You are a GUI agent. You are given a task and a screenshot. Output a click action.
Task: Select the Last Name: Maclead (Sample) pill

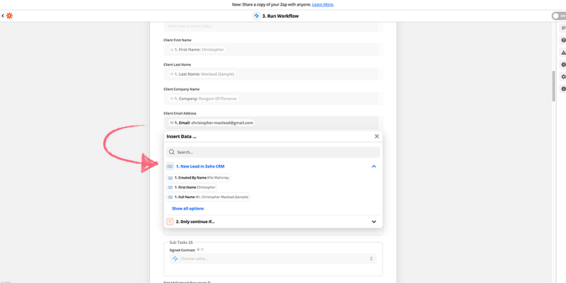point(202,74)
